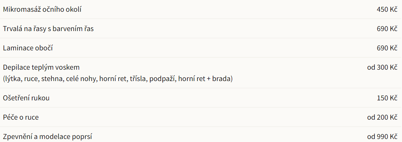Click the od 200 Kč price

(382, 117)
